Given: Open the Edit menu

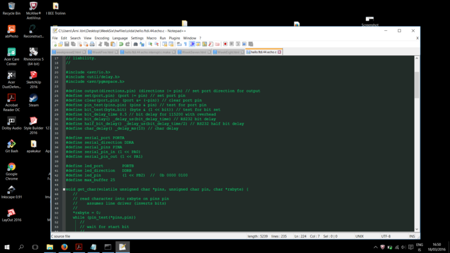Looking at the screenshot, I should [64, 38].
